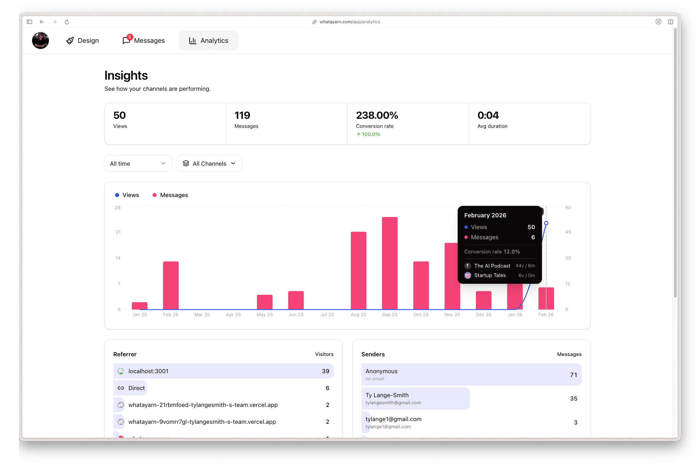Toggle the Views series in the chart legend

tap(127, 195)
